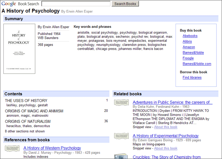The height and width of the screenshot is (159, 222).
Task: Open About this book for Experimental Psychology
Action: click(166, 148)
